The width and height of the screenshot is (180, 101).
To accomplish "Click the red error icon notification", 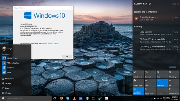I will click(136, 19).
